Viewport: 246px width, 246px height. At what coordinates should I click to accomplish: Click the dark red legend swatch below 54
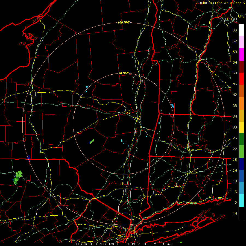[x=241, y=66]
